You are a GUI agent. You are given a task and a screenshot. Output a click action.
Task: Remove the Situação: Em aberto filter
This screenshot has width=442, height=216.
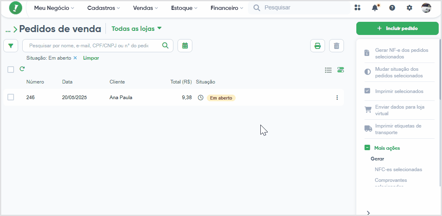tap(75, 58)
